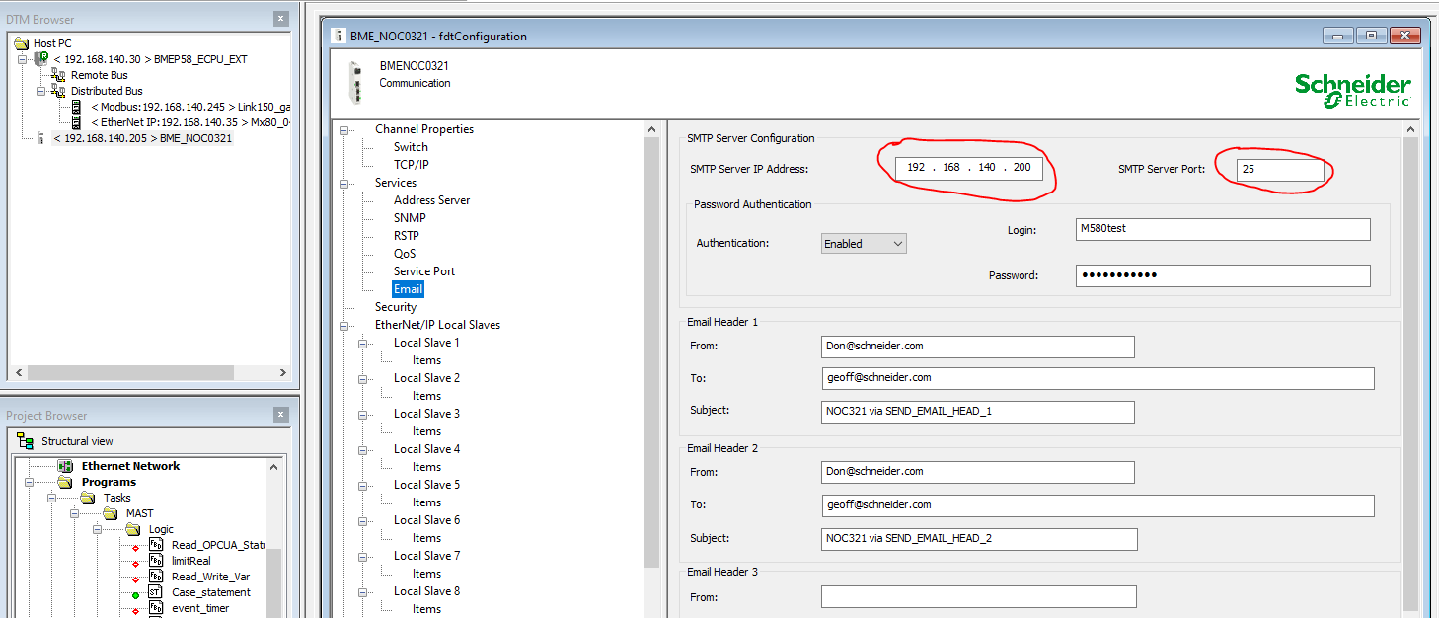Click Email Header 1 To field
This screenshot has height=618, width=1439.
click(x=1098, y=378)
